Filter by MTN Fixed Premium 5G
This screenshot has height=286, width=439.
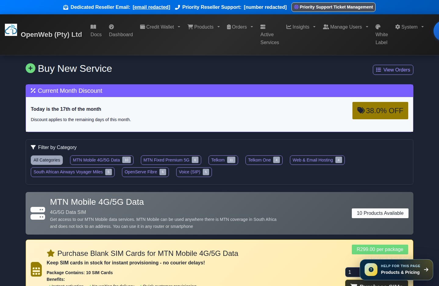pos(171,160)
